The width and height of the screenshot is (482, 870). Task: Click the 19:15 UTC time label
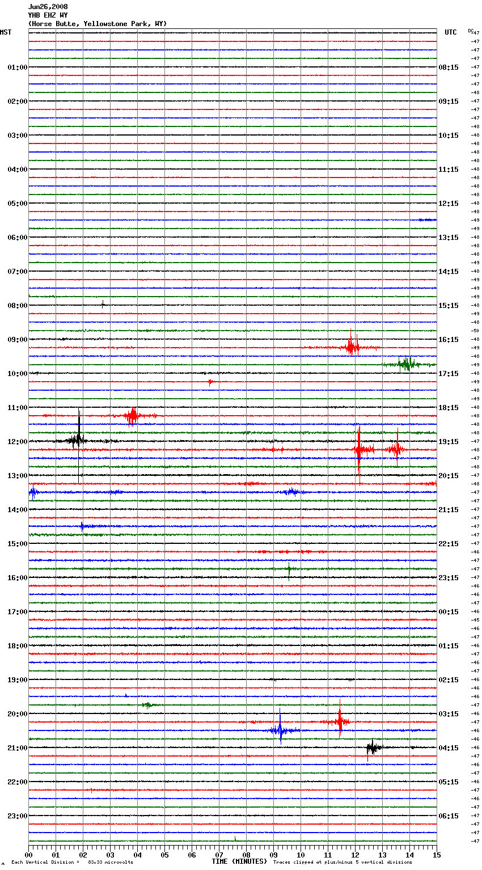(449, 442)
